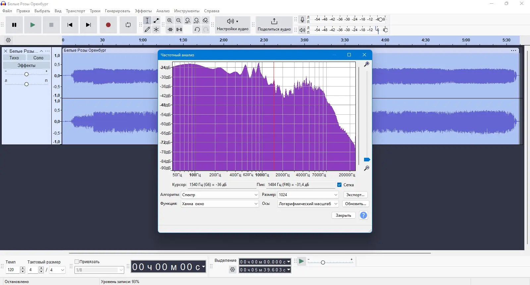The width and height of the screenshot is (530, 285).
Task: Select the Multi-tool asterisk icon
Action: click(x=156, y=29)
